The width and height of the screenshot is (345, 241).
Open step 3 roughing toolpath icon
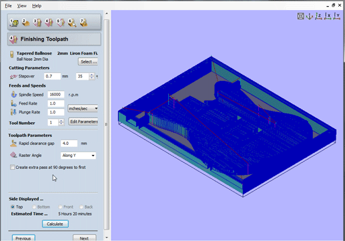[x=37, y=23]
